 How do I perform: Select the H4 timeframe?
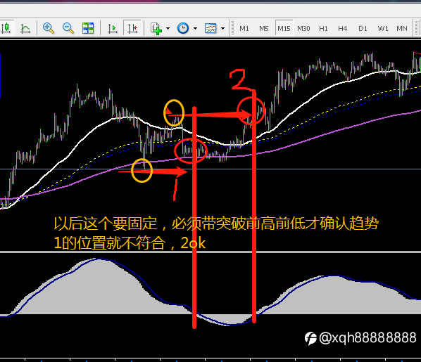click(343, 28)
